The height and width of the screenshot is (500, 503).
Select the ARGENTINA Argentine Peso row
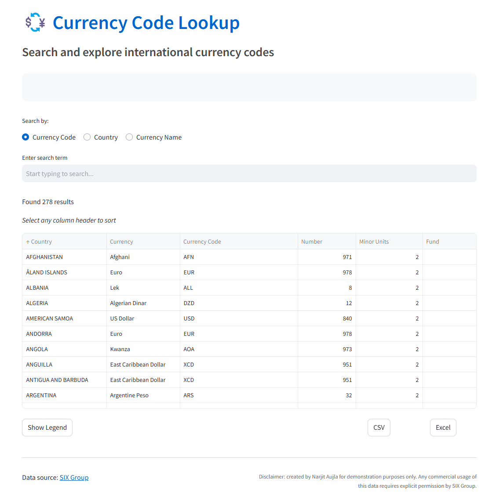(x=176, y=395)
